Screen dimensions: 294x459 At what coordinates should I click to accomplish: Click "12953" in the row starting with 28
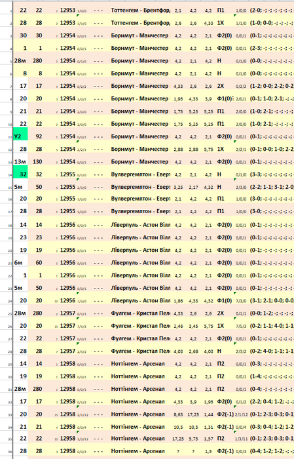point(67,23)
